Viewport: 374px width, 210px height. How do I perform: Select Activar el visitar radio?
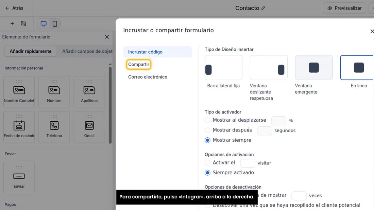tap(207, 162)
